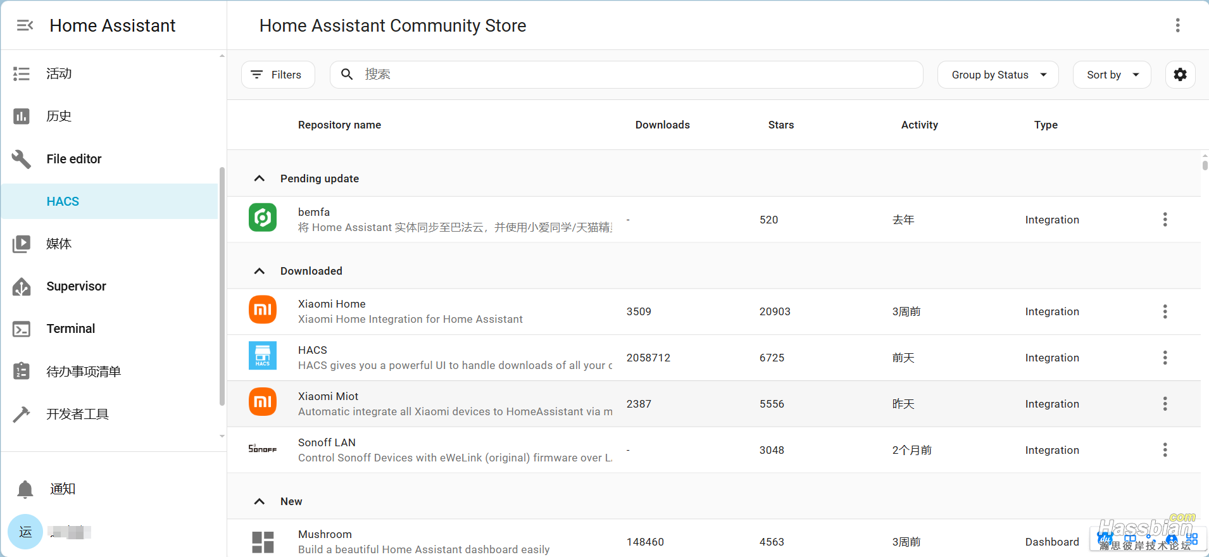Click the HACS store logo in repository list
The width and height of the screenshot is (1209, 557).
click(x=263, y=356)
